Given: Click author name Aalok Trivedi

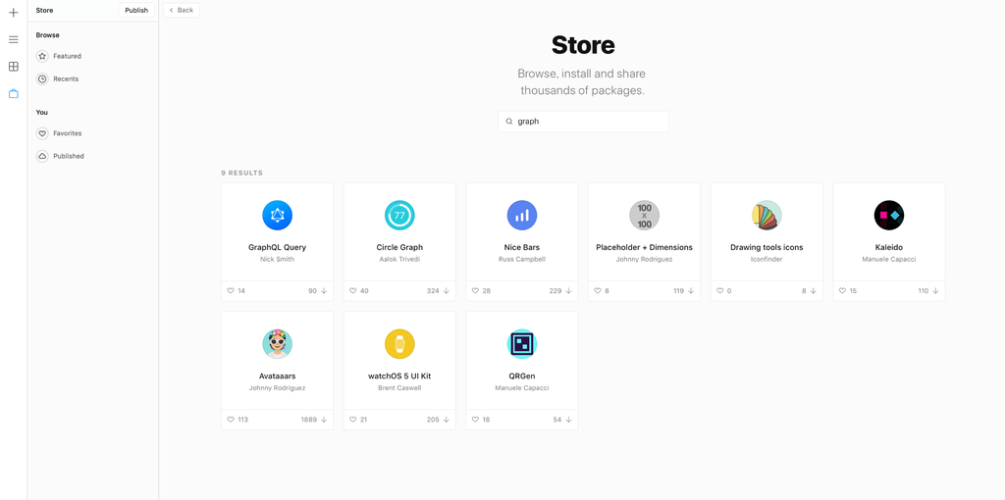Looking at the screenshot, I should (399, 259).
